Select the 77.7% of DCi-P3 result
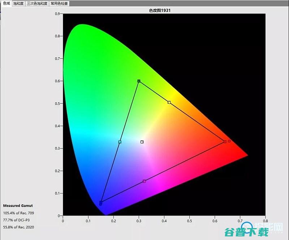The width and height of the screenshot is (289, 240). click(x=17, y=220)
